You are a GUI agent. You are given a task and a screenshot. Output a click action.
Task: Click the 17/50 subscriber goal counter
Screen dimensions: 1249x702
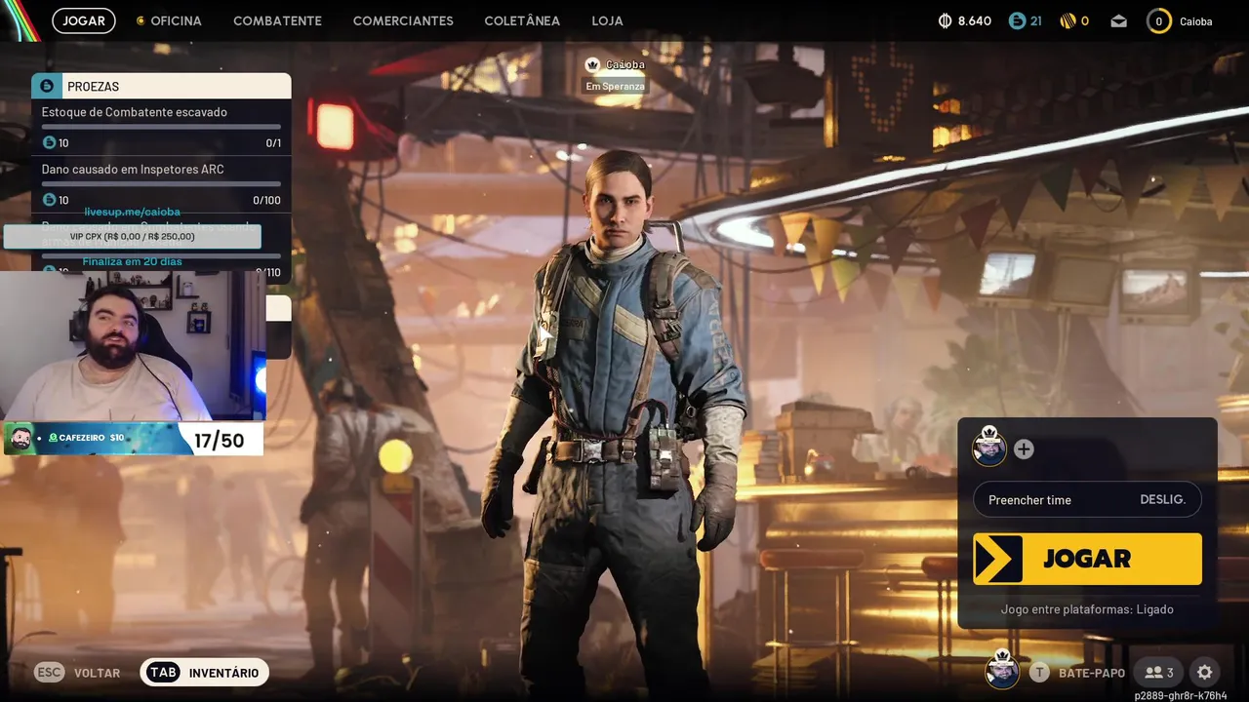[219, 441]
